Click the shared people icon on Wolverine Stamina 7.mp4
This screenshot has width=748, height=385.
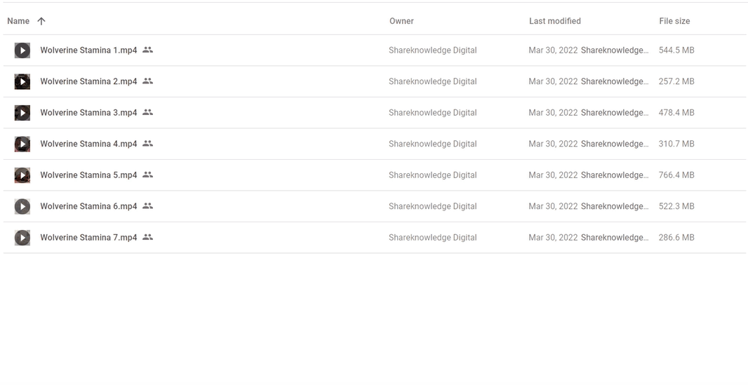148,237
